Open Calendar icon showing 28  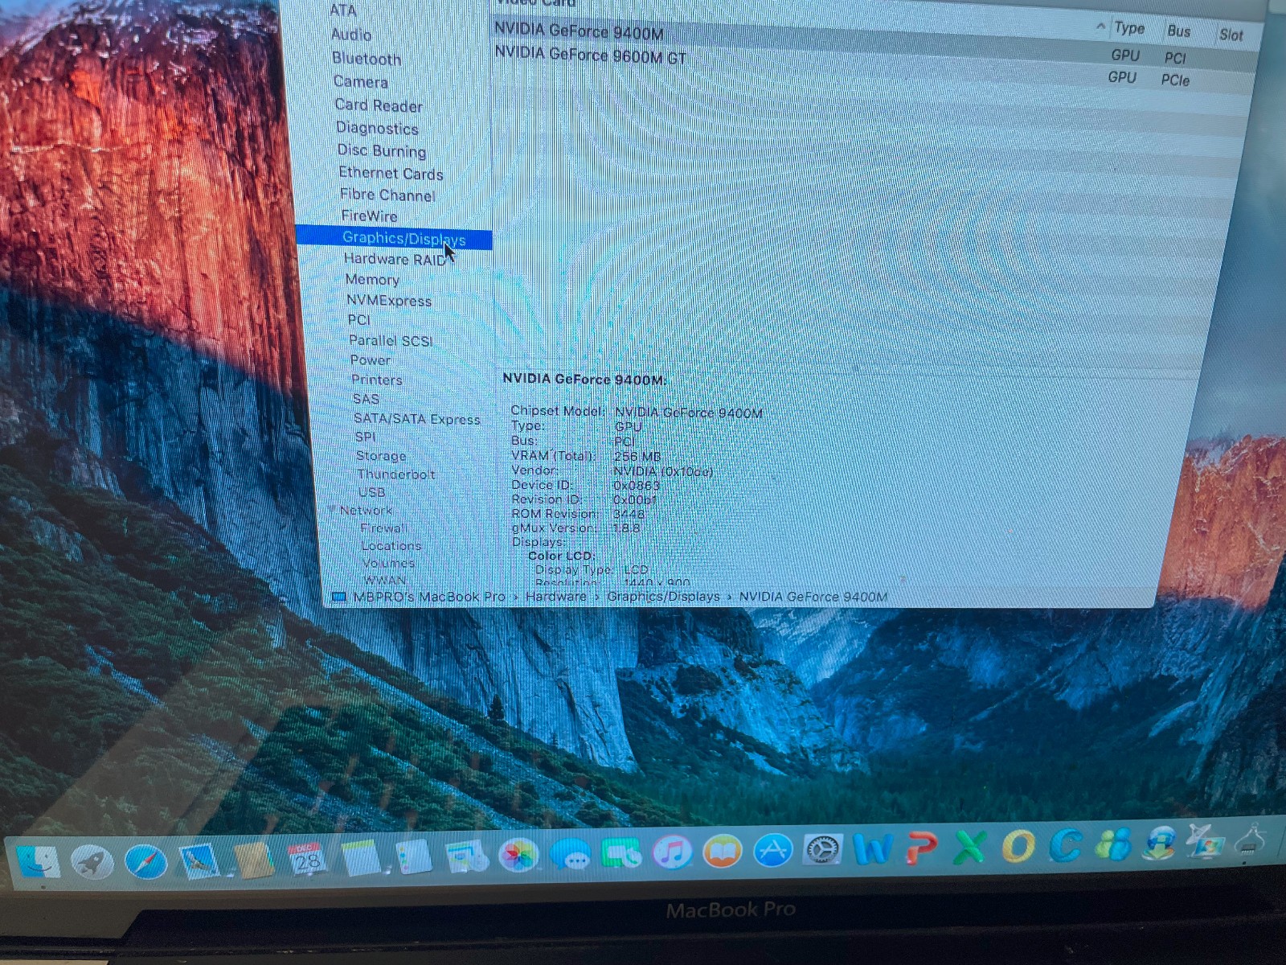(306, 860)
